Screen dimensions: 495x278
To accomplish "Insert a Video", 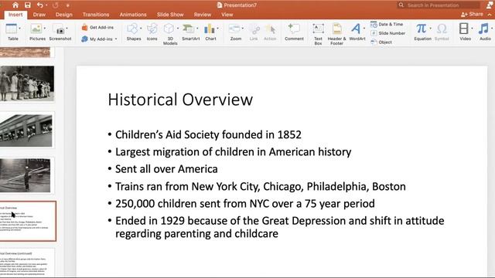I will [x=465, y=32].
